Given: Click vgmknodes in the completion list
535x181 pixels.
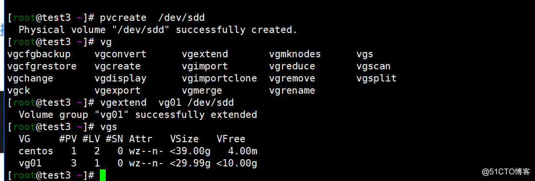Looking at the screenshot, I should [x=295, y=54].
